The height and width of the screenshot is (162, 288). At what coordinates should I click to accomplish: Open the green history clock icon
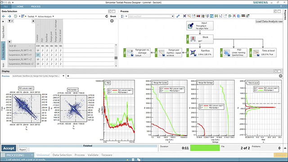tap(16, 16)
